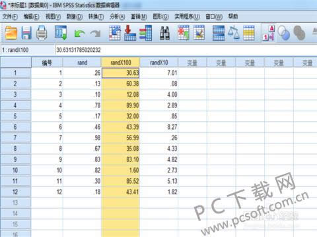Click the Use variable sets circles icon

283,33
